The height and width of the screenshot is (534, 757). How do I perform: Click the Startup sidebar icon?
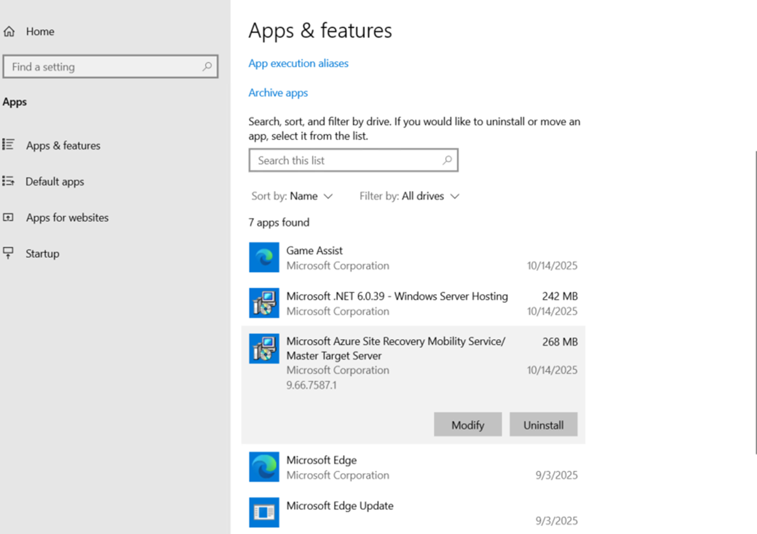[x=8, y=253]
